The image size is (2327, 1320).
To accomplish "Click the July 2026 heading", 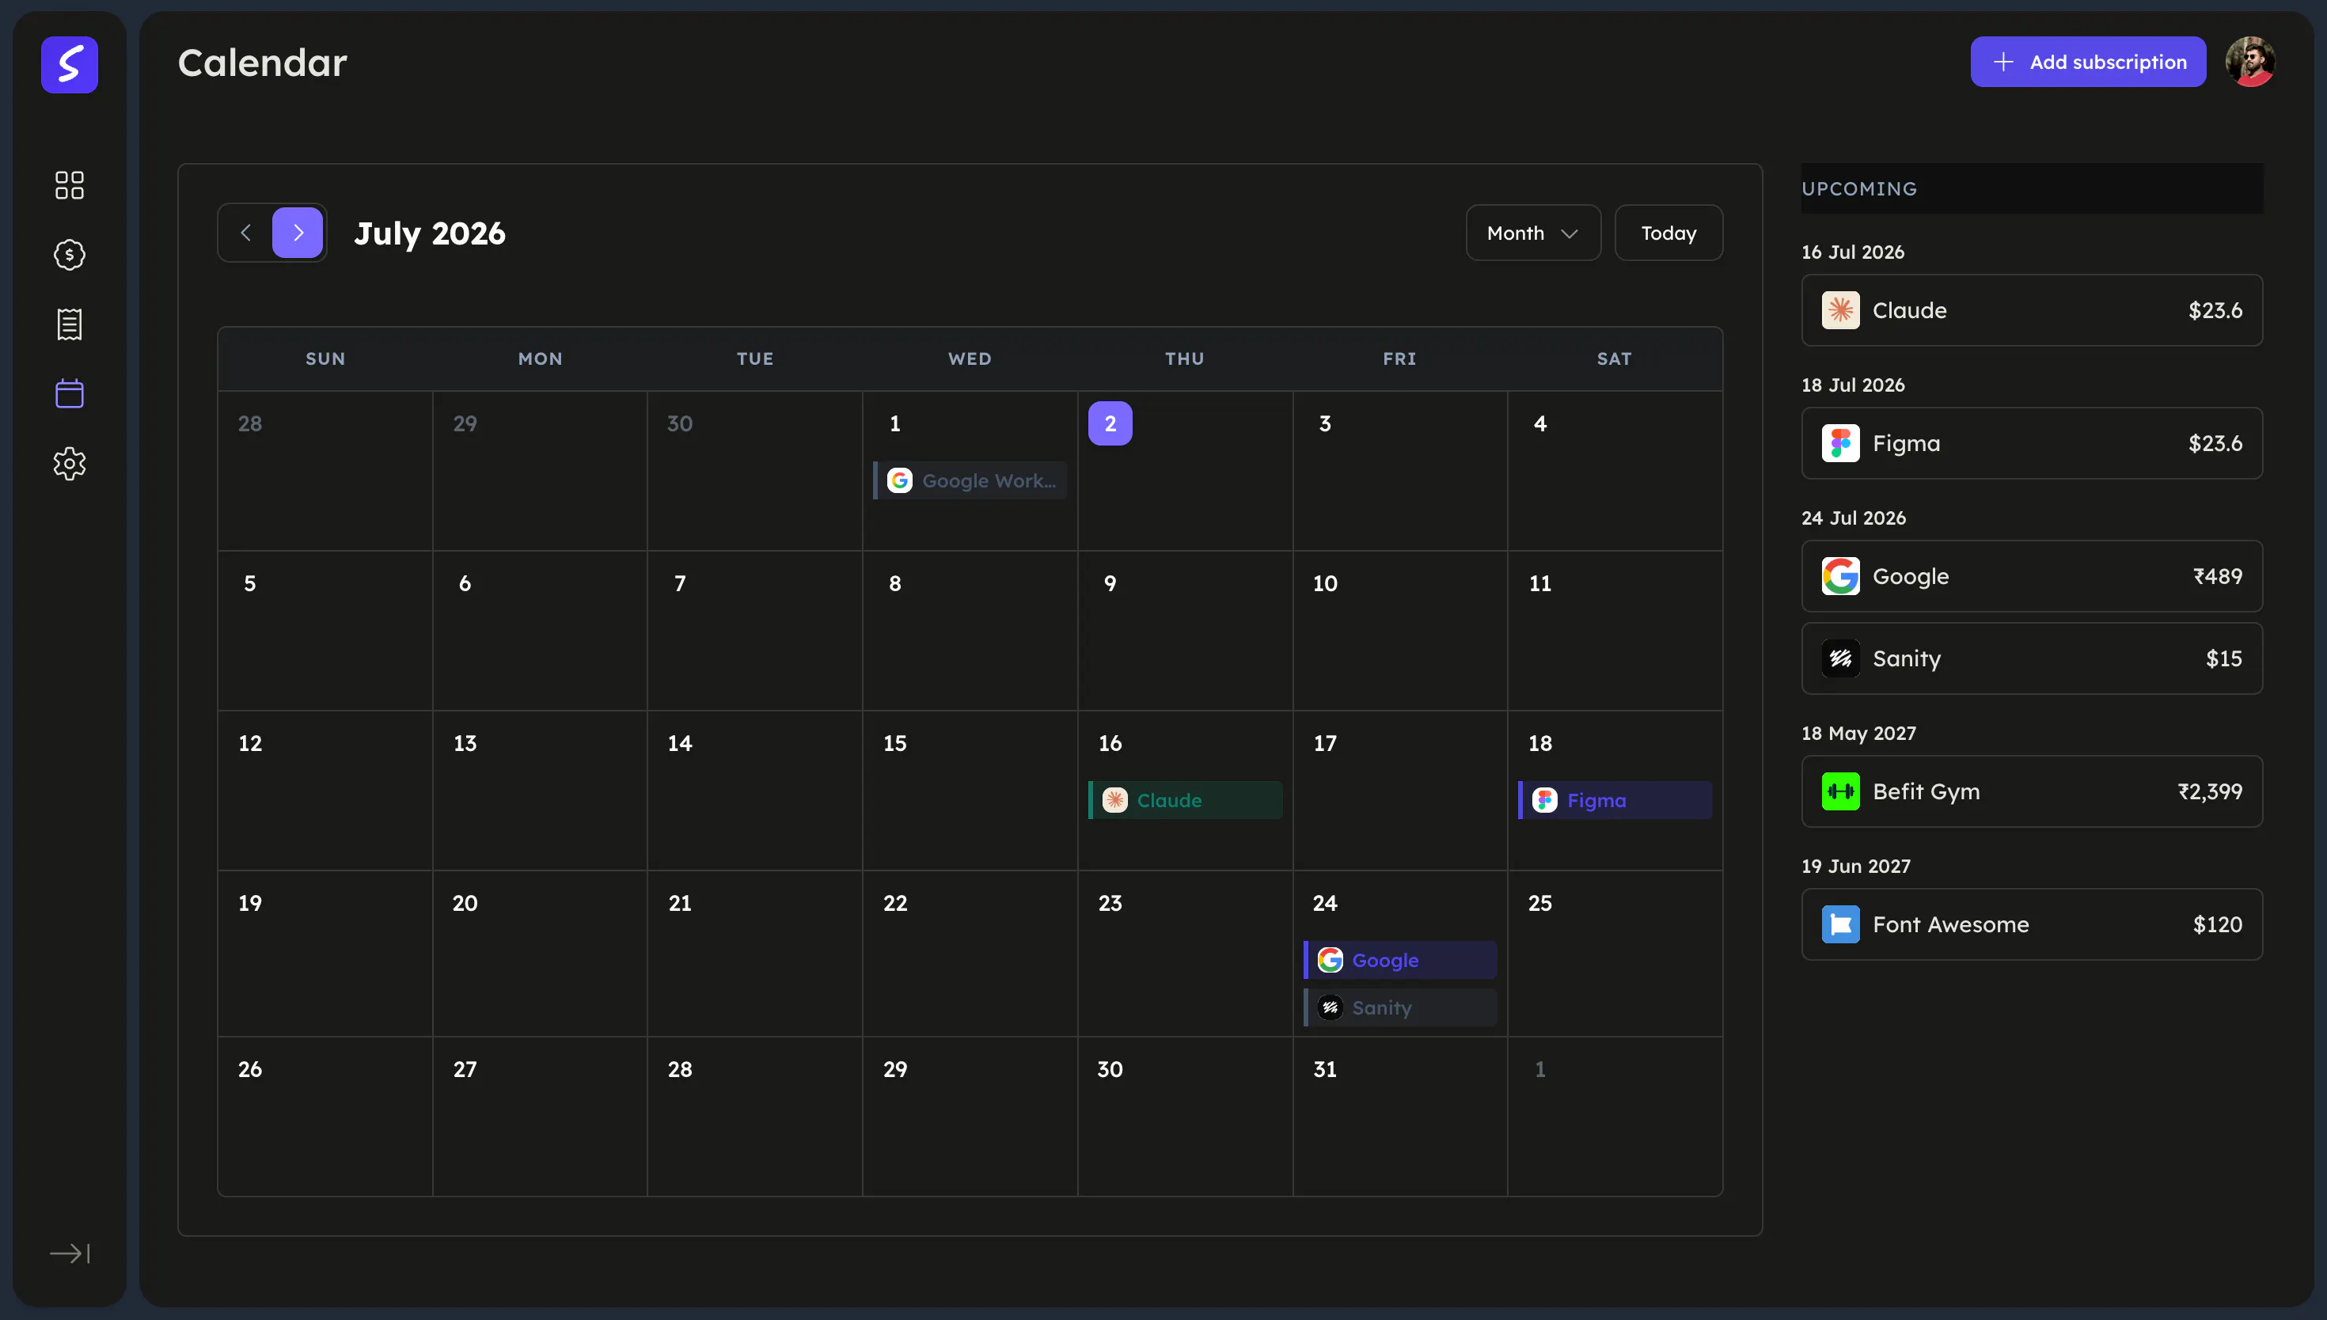I will coord(430,233).
